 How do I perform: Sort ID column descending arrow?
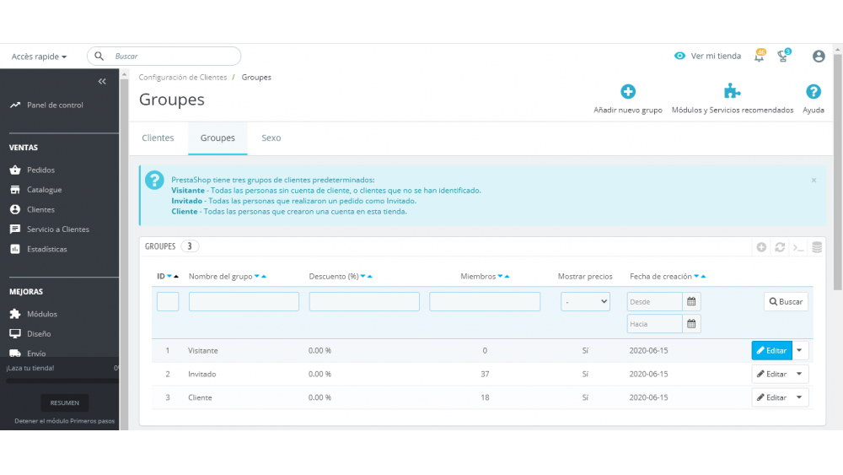pyautogui.click(x=169, y=276)
